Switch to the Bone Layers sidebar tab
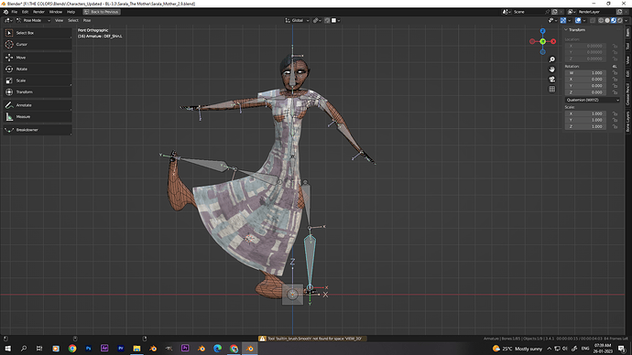Image resolution: width=632 pixels, height=355 pixels. coord(627,122)
